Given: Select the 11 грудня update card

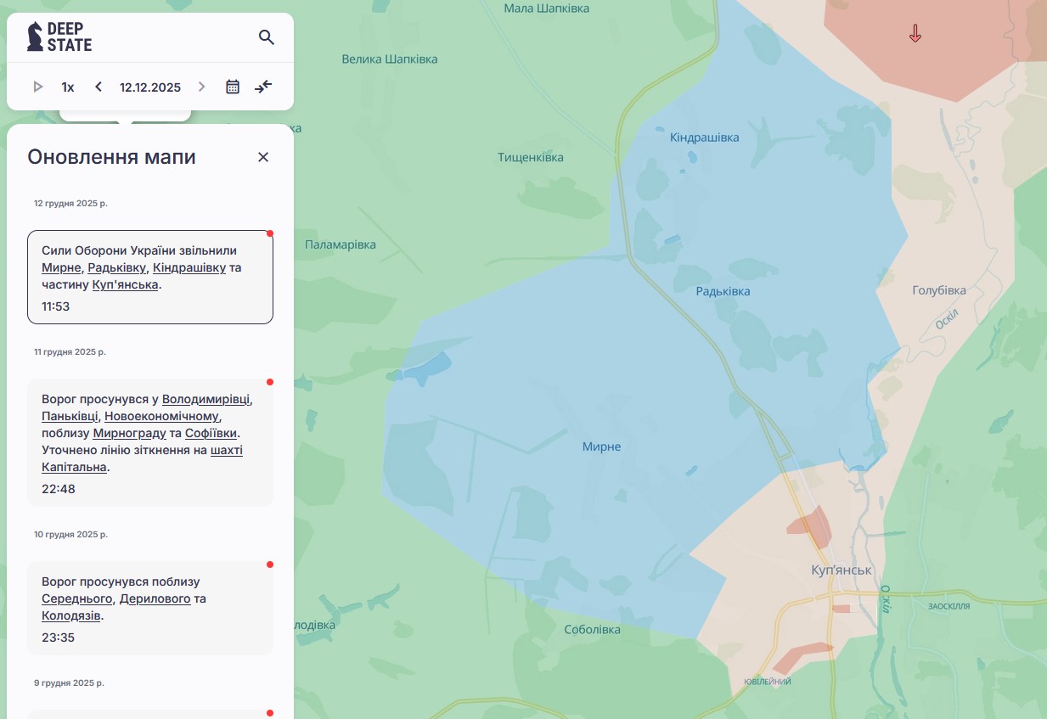Looking at the screenshot, I should tap(150, 443).
